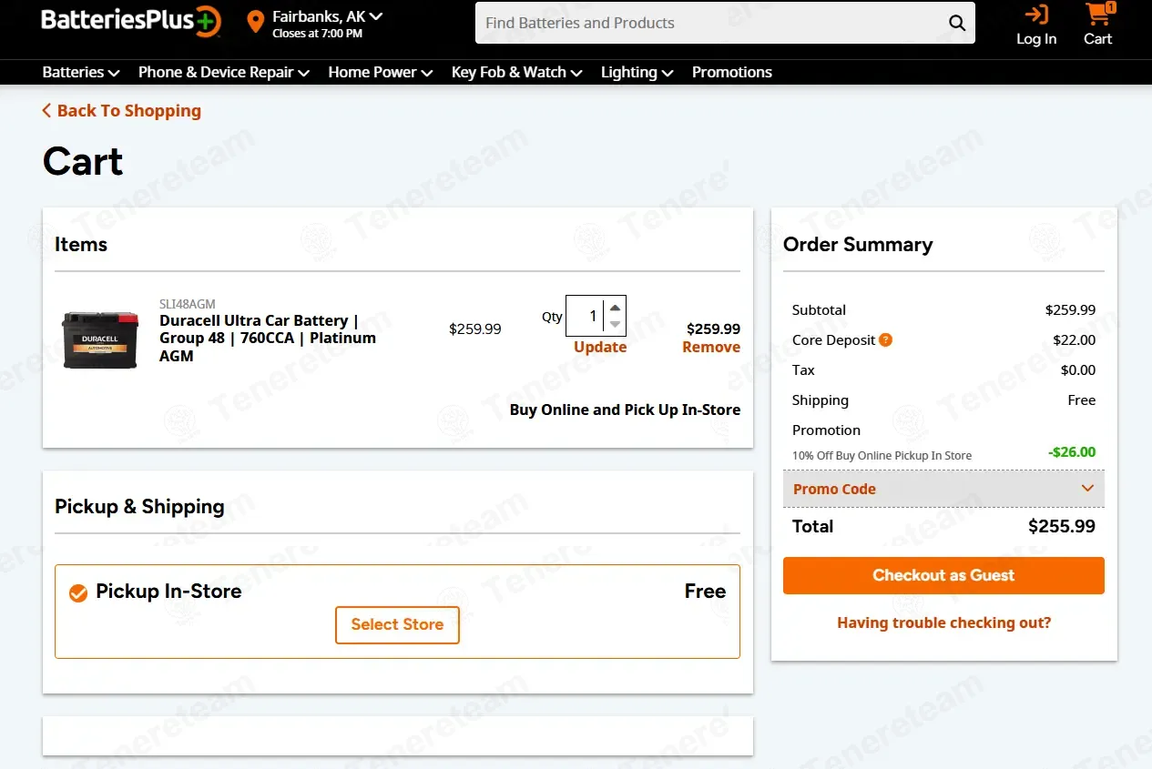Open the Batteries menu
Image resolution: width=1152 pixels, height=769 pixels.
tap(81, 72)
